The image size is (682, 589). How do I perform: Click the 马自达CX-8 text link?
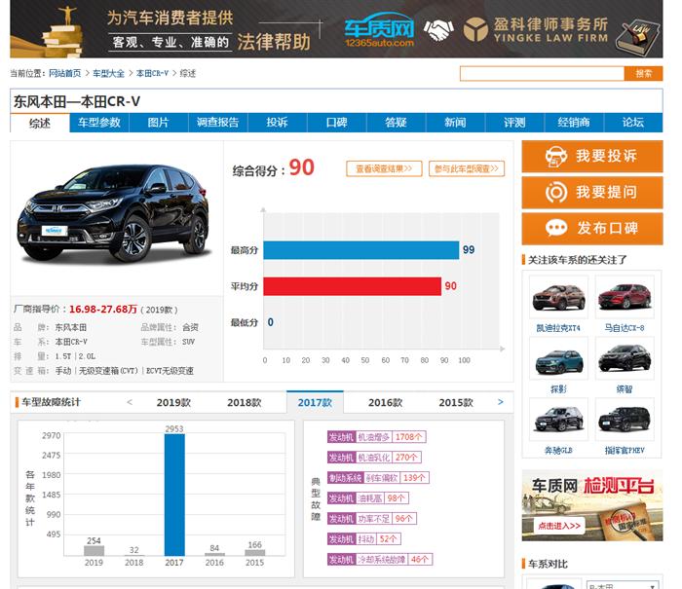pos(625,328)
